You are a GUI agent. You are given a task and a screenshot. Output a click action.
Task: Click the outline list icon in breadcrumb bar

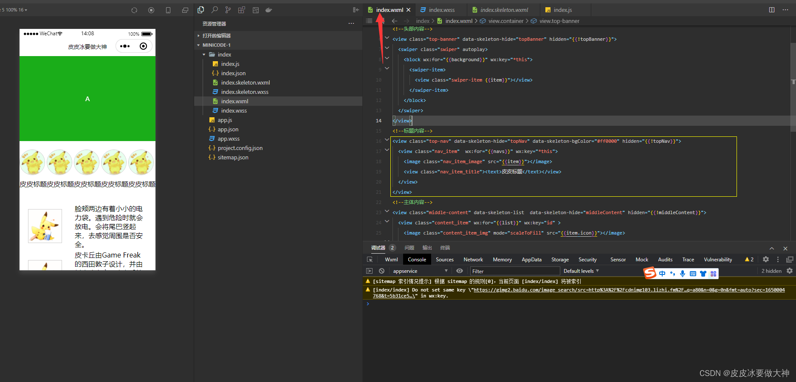click(x=369, y=21)
